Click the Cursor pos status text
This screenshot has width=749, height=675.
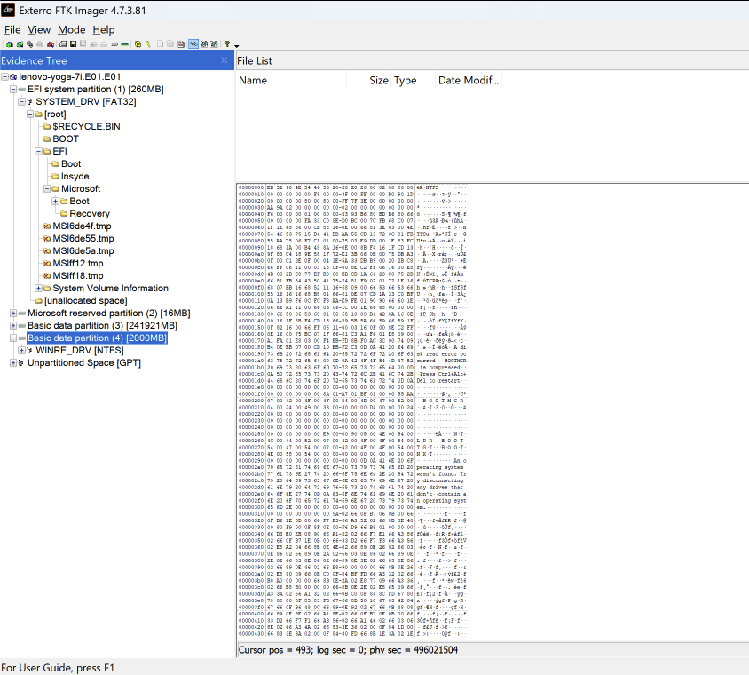348,649
